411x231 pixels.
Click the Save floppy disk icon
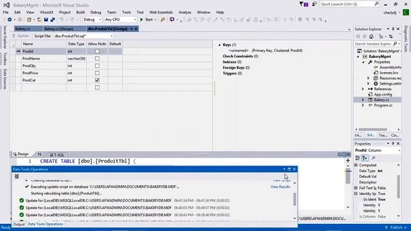pos(46,20)
